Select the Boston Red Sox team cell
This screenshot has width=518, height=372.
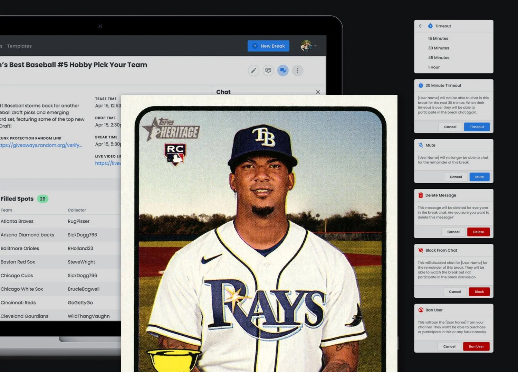[x=18, y=262]
